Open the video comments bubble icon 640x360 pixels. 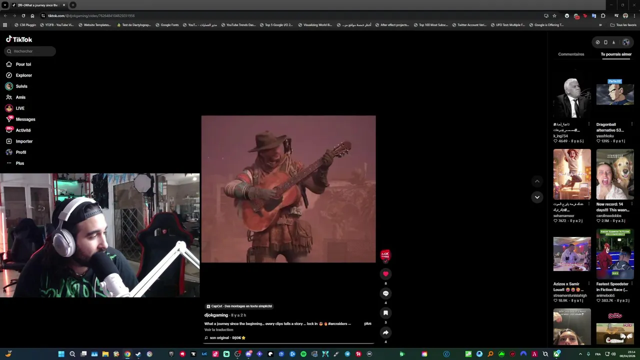(x=385, y=293)
